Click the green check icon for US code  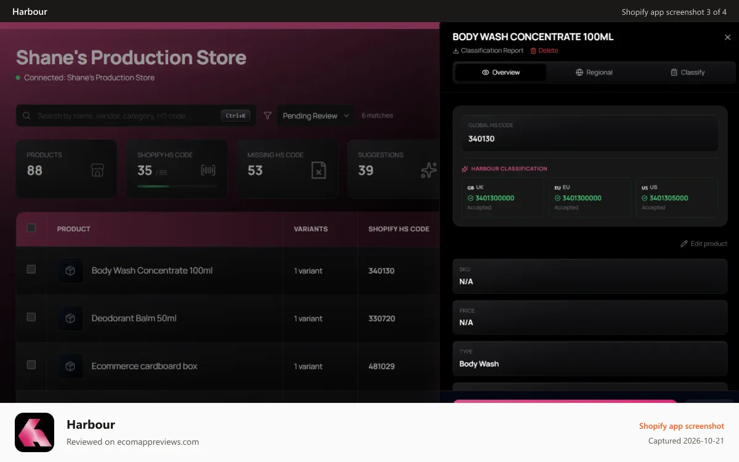(645, 198)
